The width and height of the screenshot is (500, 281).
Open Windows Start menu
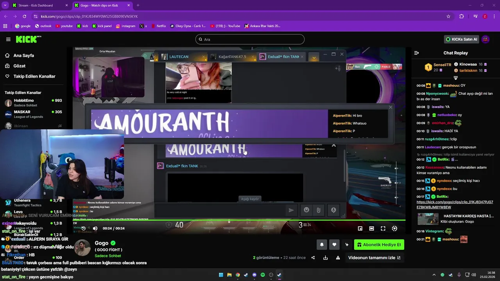[x=221, y=275]
